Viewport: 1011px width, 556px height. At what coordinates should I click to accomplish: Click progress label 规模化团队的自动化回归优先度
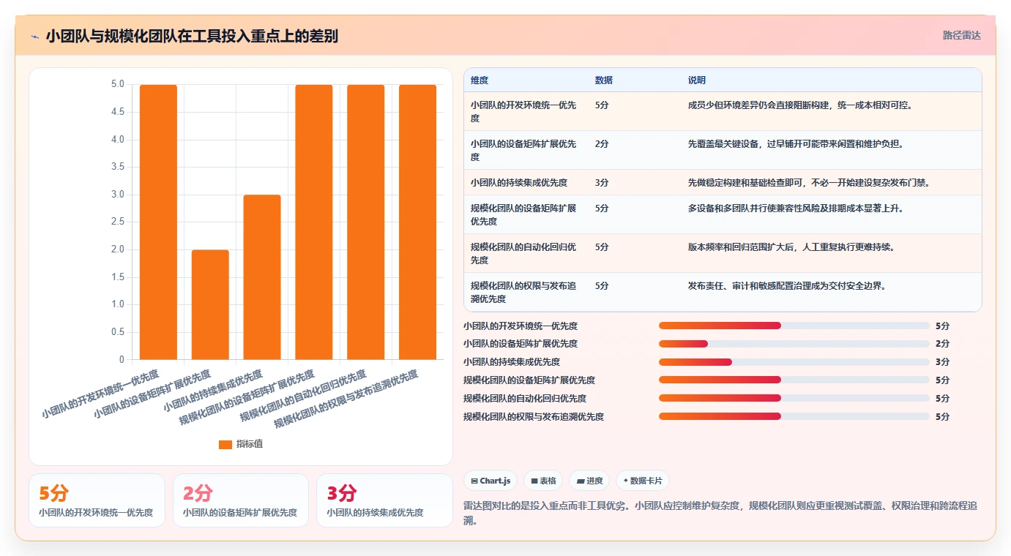(x=525, y=398)
